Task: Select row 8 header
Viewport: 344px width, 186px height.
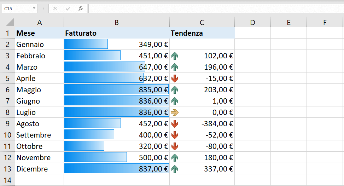Action: tap(7, 112)
